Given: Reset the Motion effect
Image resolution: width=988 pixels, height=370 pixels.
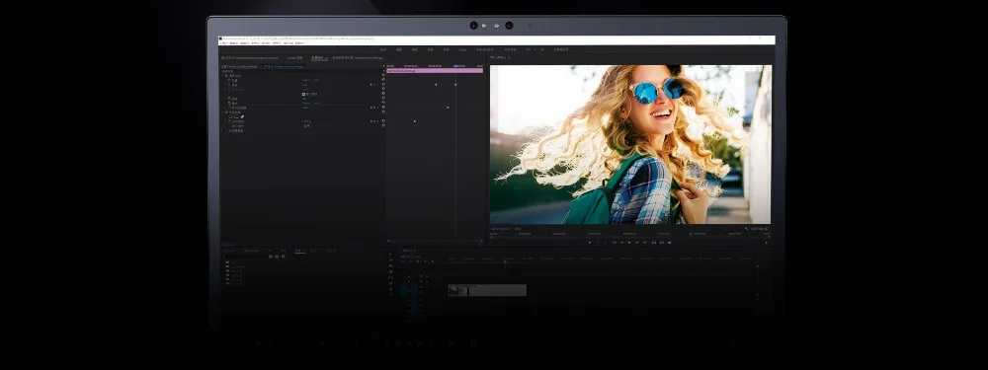Looking at the screenshot, I should (383, 76).
